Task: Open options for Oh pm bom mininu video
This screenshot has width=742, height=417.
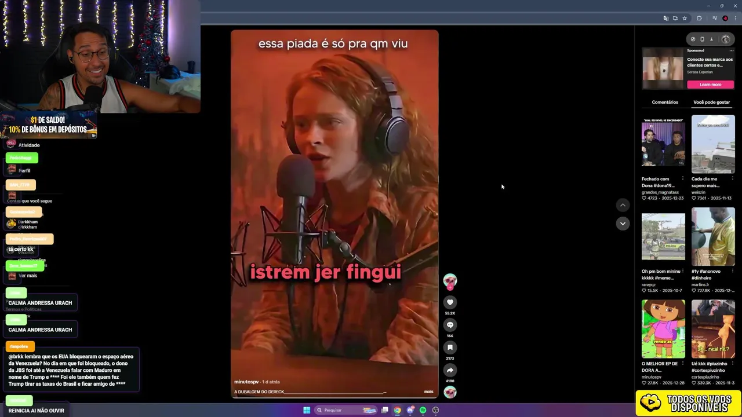Action: [682, 271]
